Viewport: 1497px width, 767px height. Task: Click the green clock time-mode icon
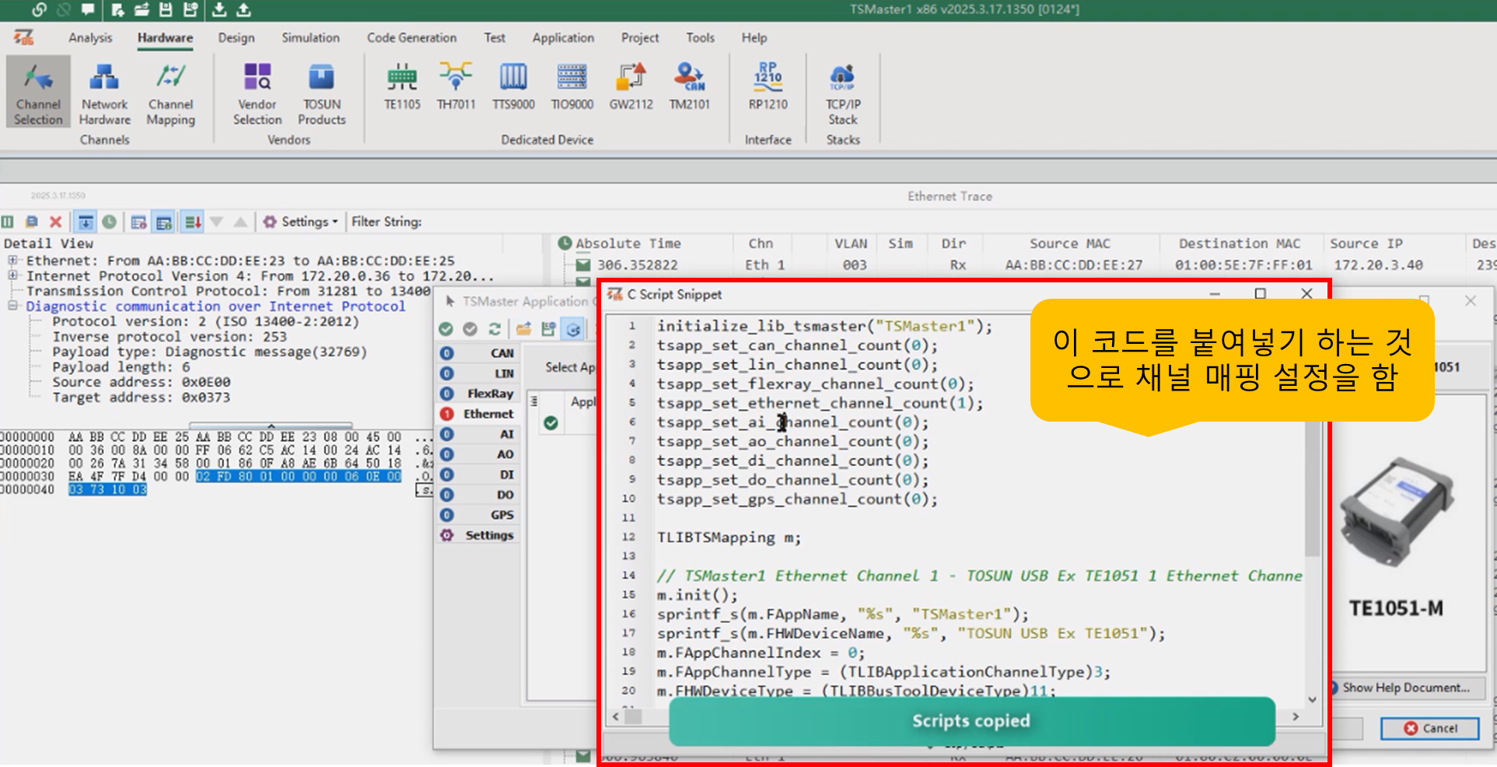click(x=110, y=222)
